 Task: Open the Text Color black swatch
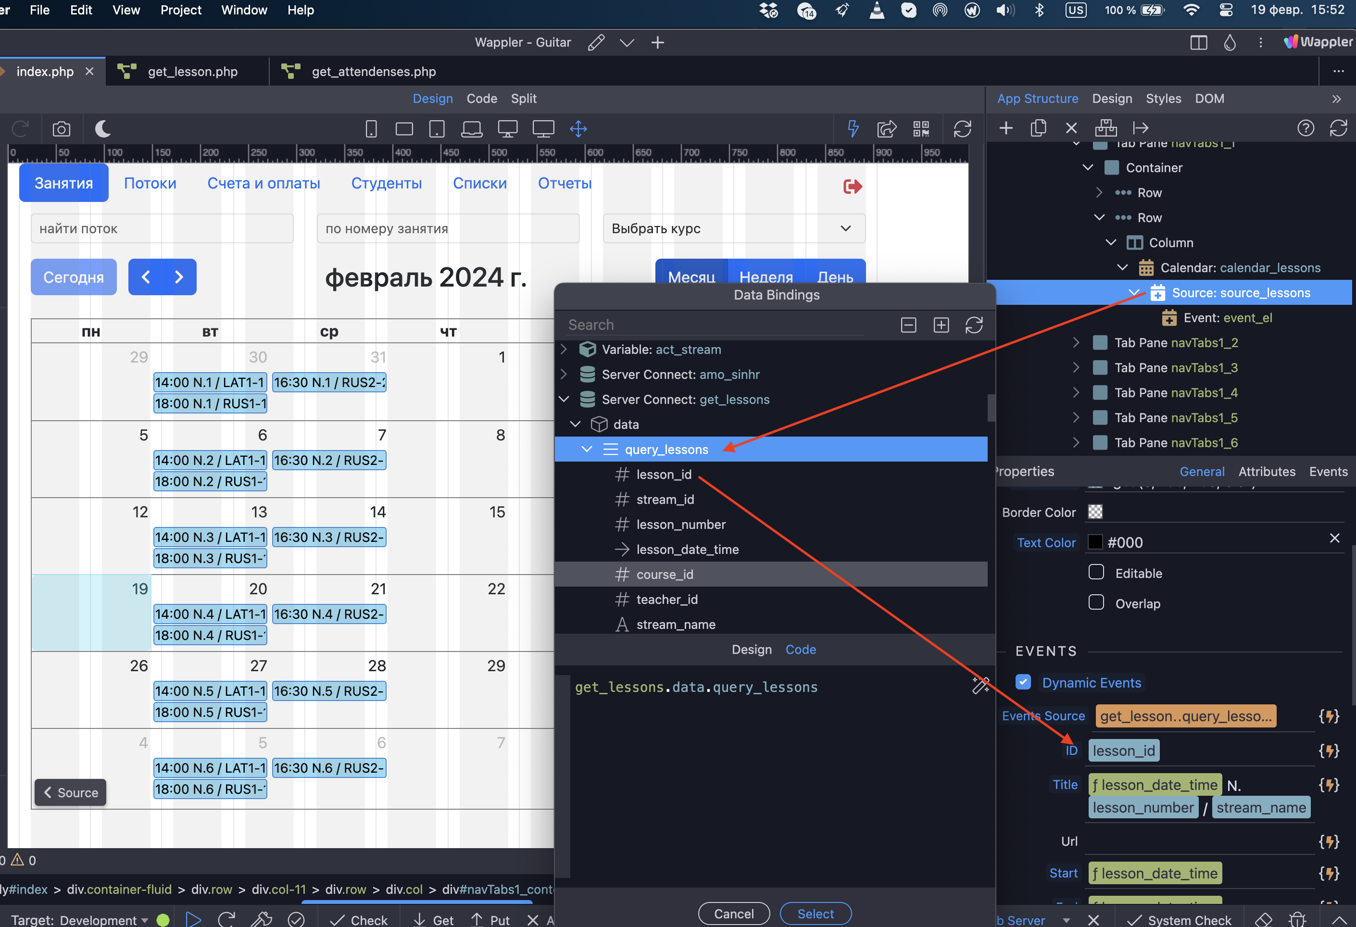pyautogui.click(x=1095, y=542)
